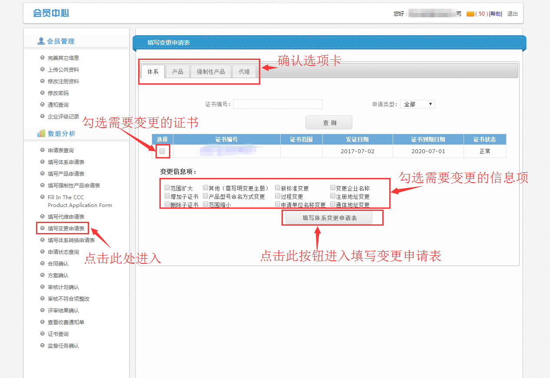Click check-circle icon beside 上传公共资料
Viewport: 550px width, 378px height.
(x=42, y=69)
